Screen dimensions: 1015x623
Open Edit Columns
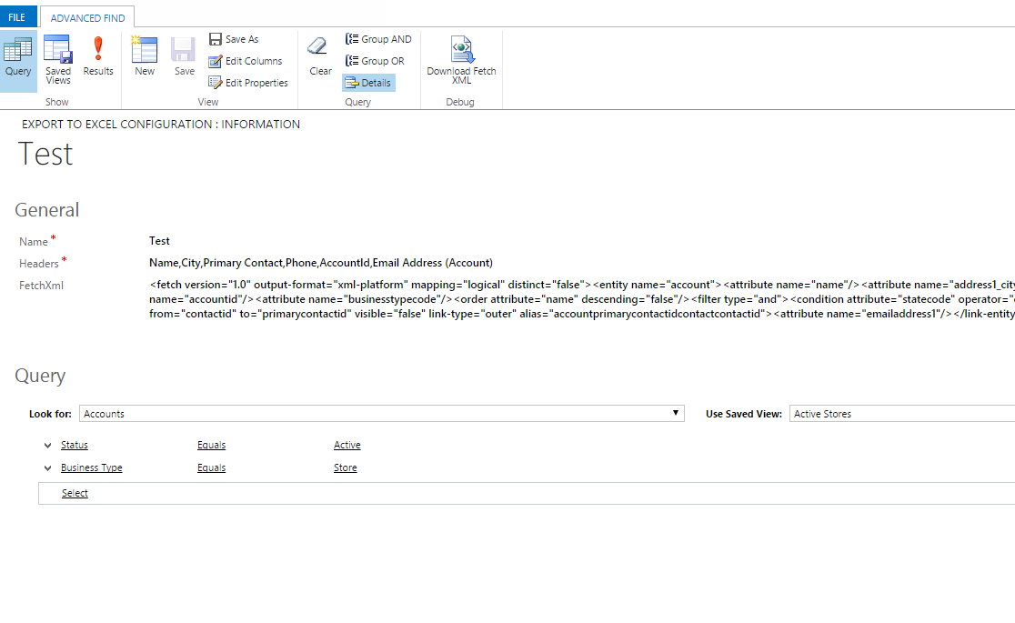[246, 61]
